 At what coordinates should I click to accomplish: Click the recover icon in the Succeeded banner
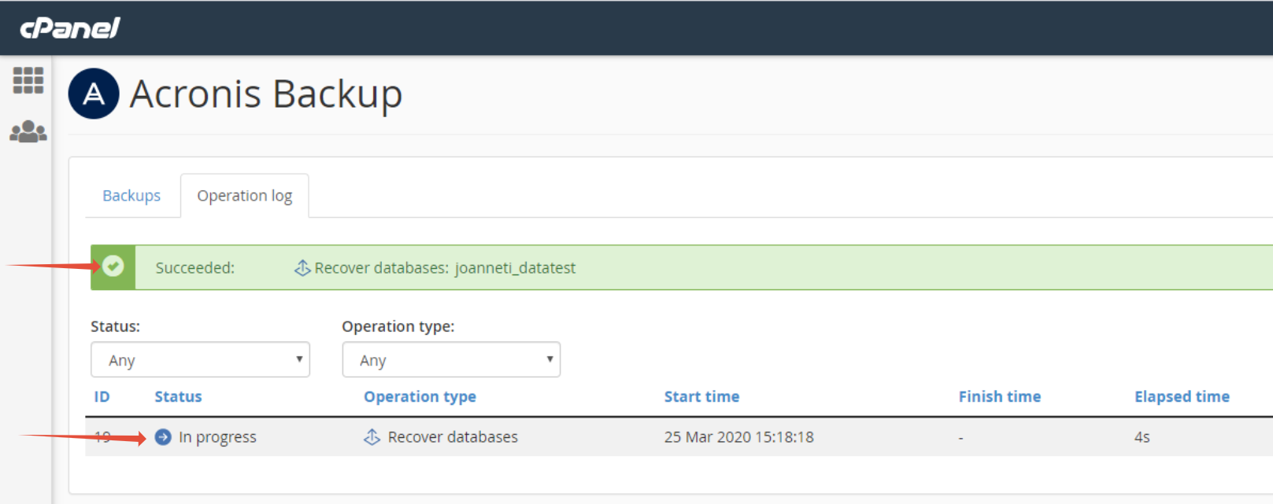click(x=302, y=268)
